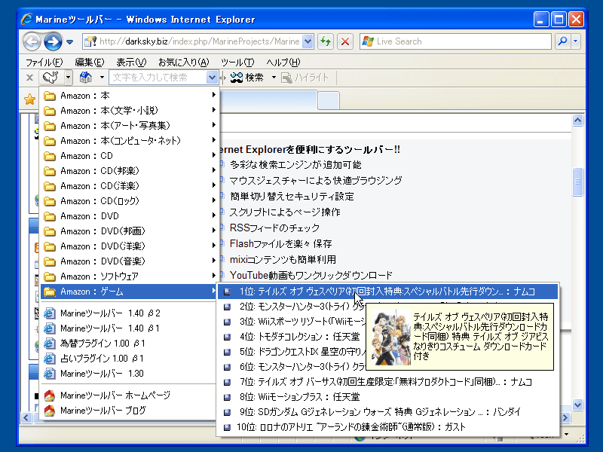Click the 検索 binoculars button
Image resolution: width=603 pixels, height=452 pixels.
(247, 78)
